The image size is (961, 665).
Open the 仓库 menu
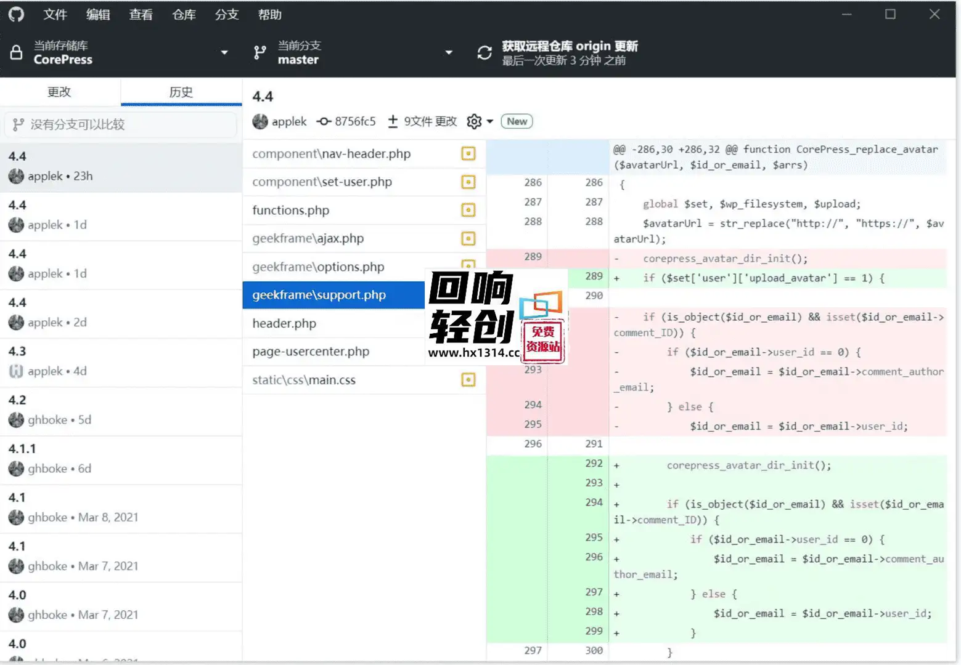point(184,15)
